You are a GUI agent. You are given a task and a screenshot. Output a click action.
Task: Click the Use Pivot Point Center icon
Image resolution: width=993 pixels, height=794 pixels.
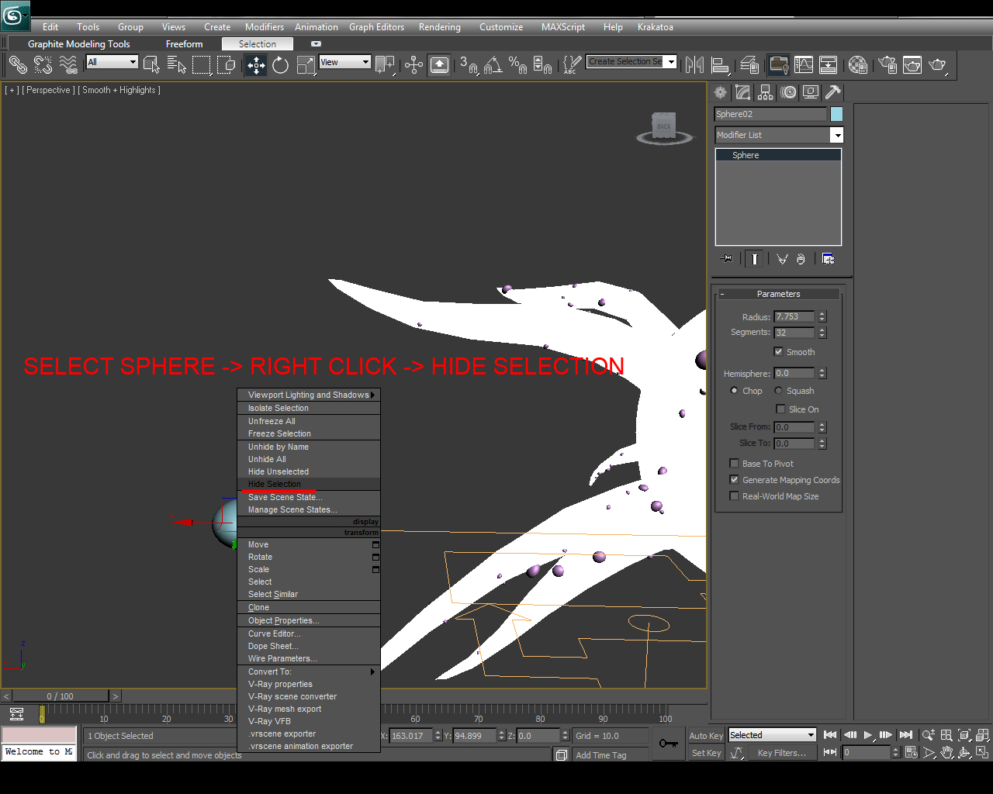(x=385, y=64)
